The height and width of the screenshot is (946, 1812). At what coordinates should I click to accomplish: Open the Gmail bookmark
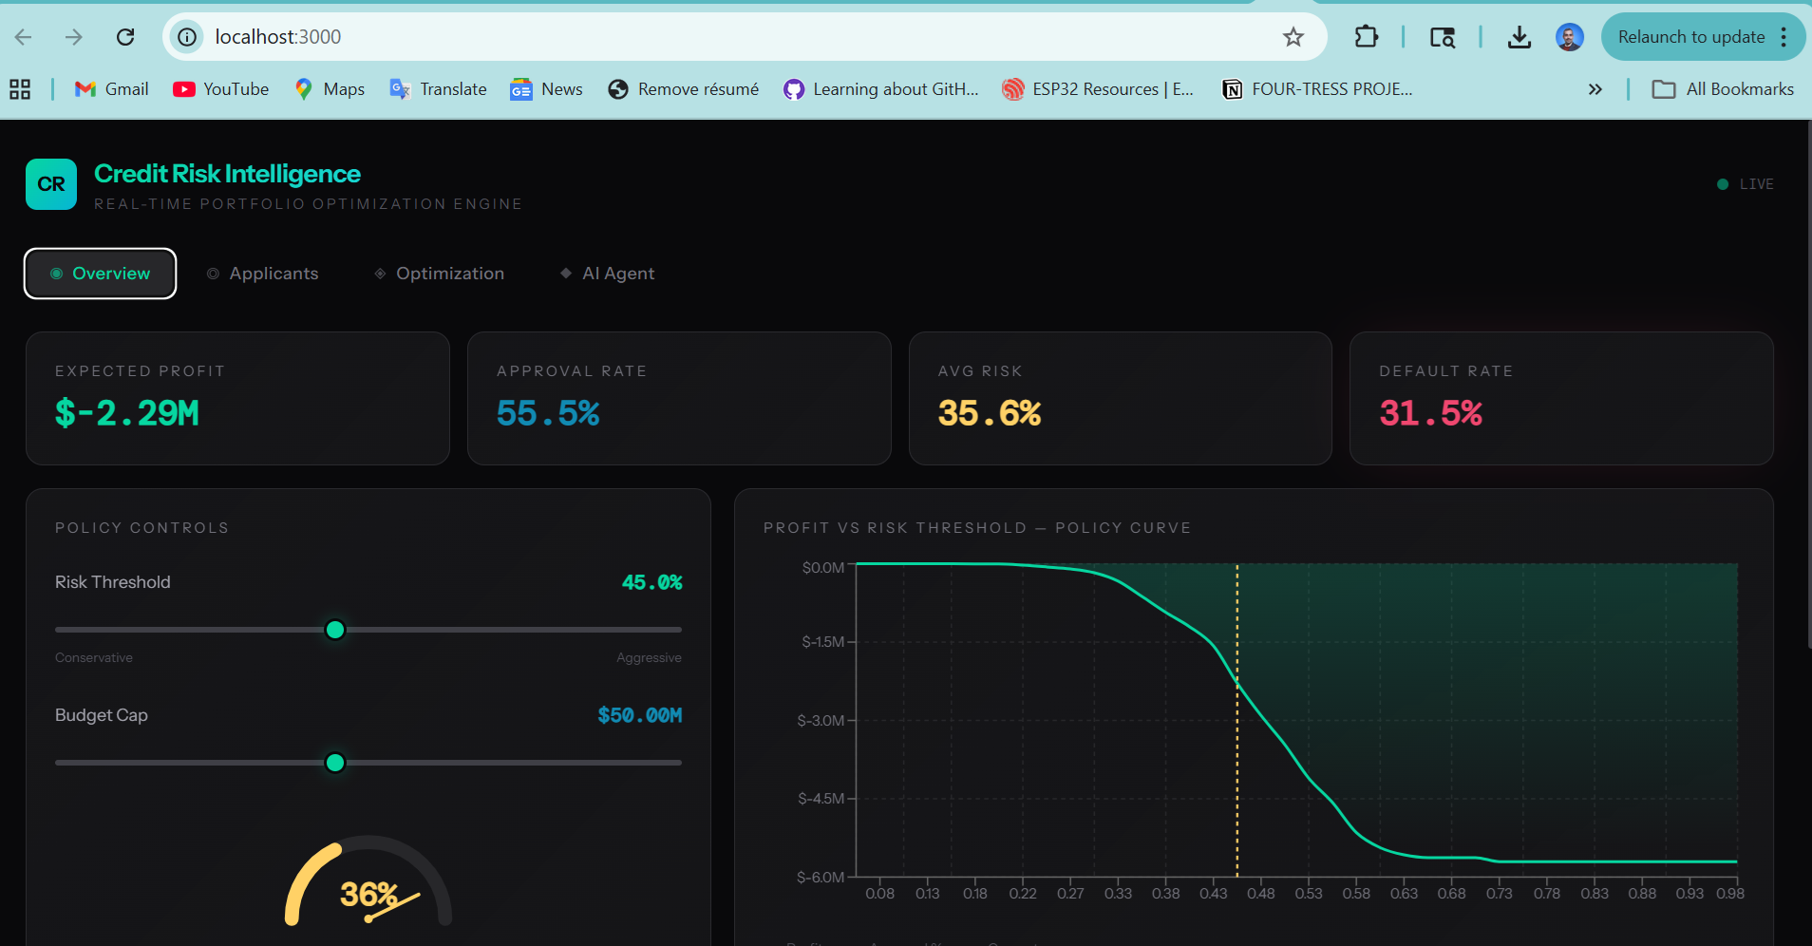point(112,89)
